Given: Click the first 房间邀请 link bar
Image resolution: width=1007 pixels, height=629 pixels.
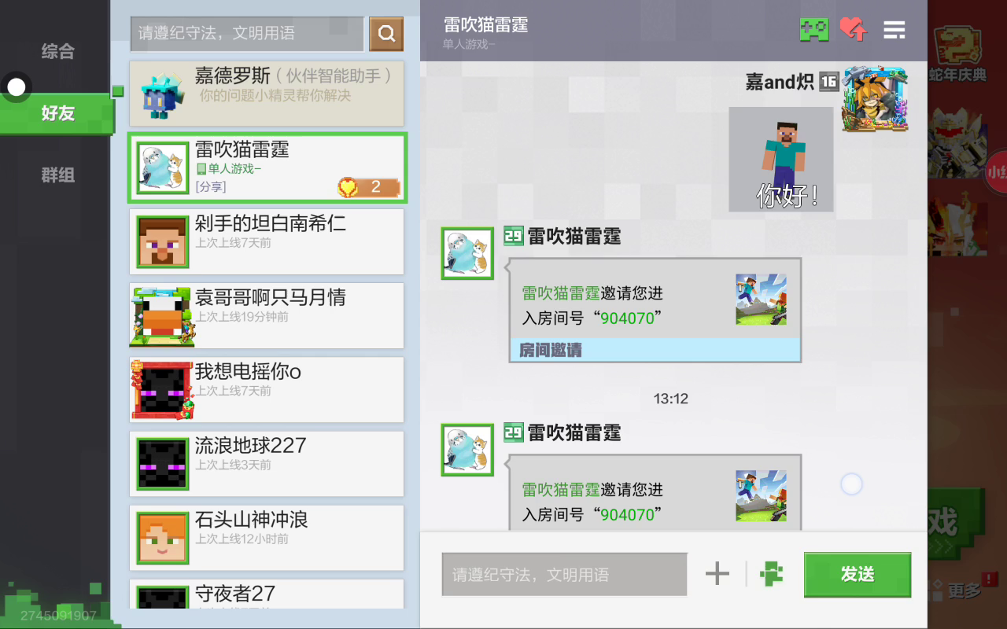Looking at the screenshot, I should 655,350.
